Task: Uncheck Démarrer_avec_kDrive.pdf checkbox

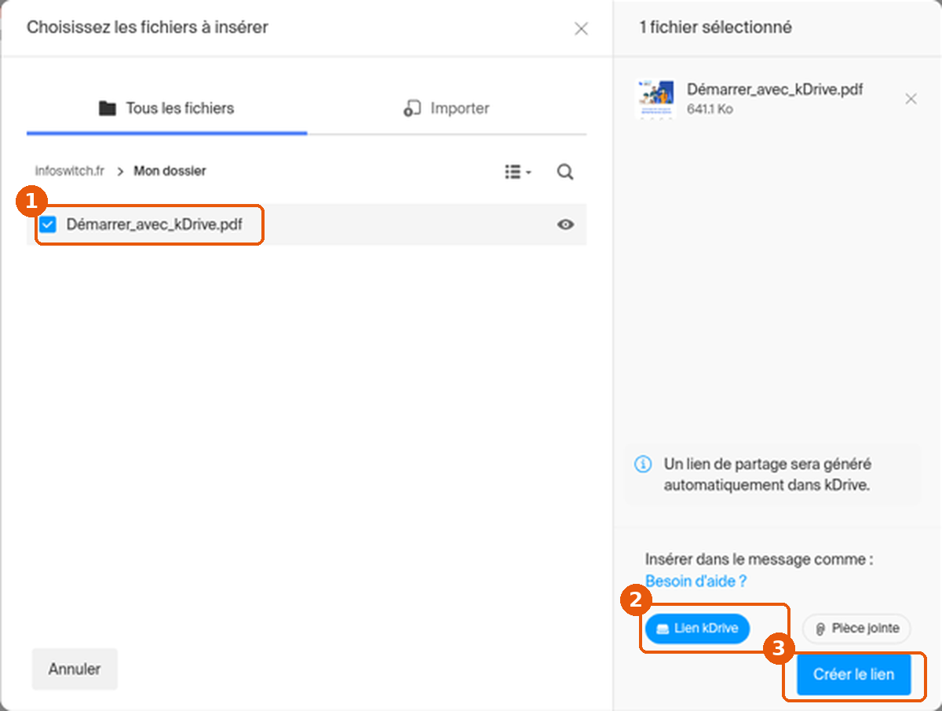Action: tap(49, 225)
